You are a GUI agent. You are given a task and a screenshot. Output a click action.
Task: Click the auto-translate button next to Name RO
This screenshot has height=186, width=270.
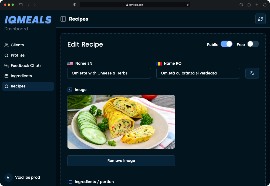252,73
